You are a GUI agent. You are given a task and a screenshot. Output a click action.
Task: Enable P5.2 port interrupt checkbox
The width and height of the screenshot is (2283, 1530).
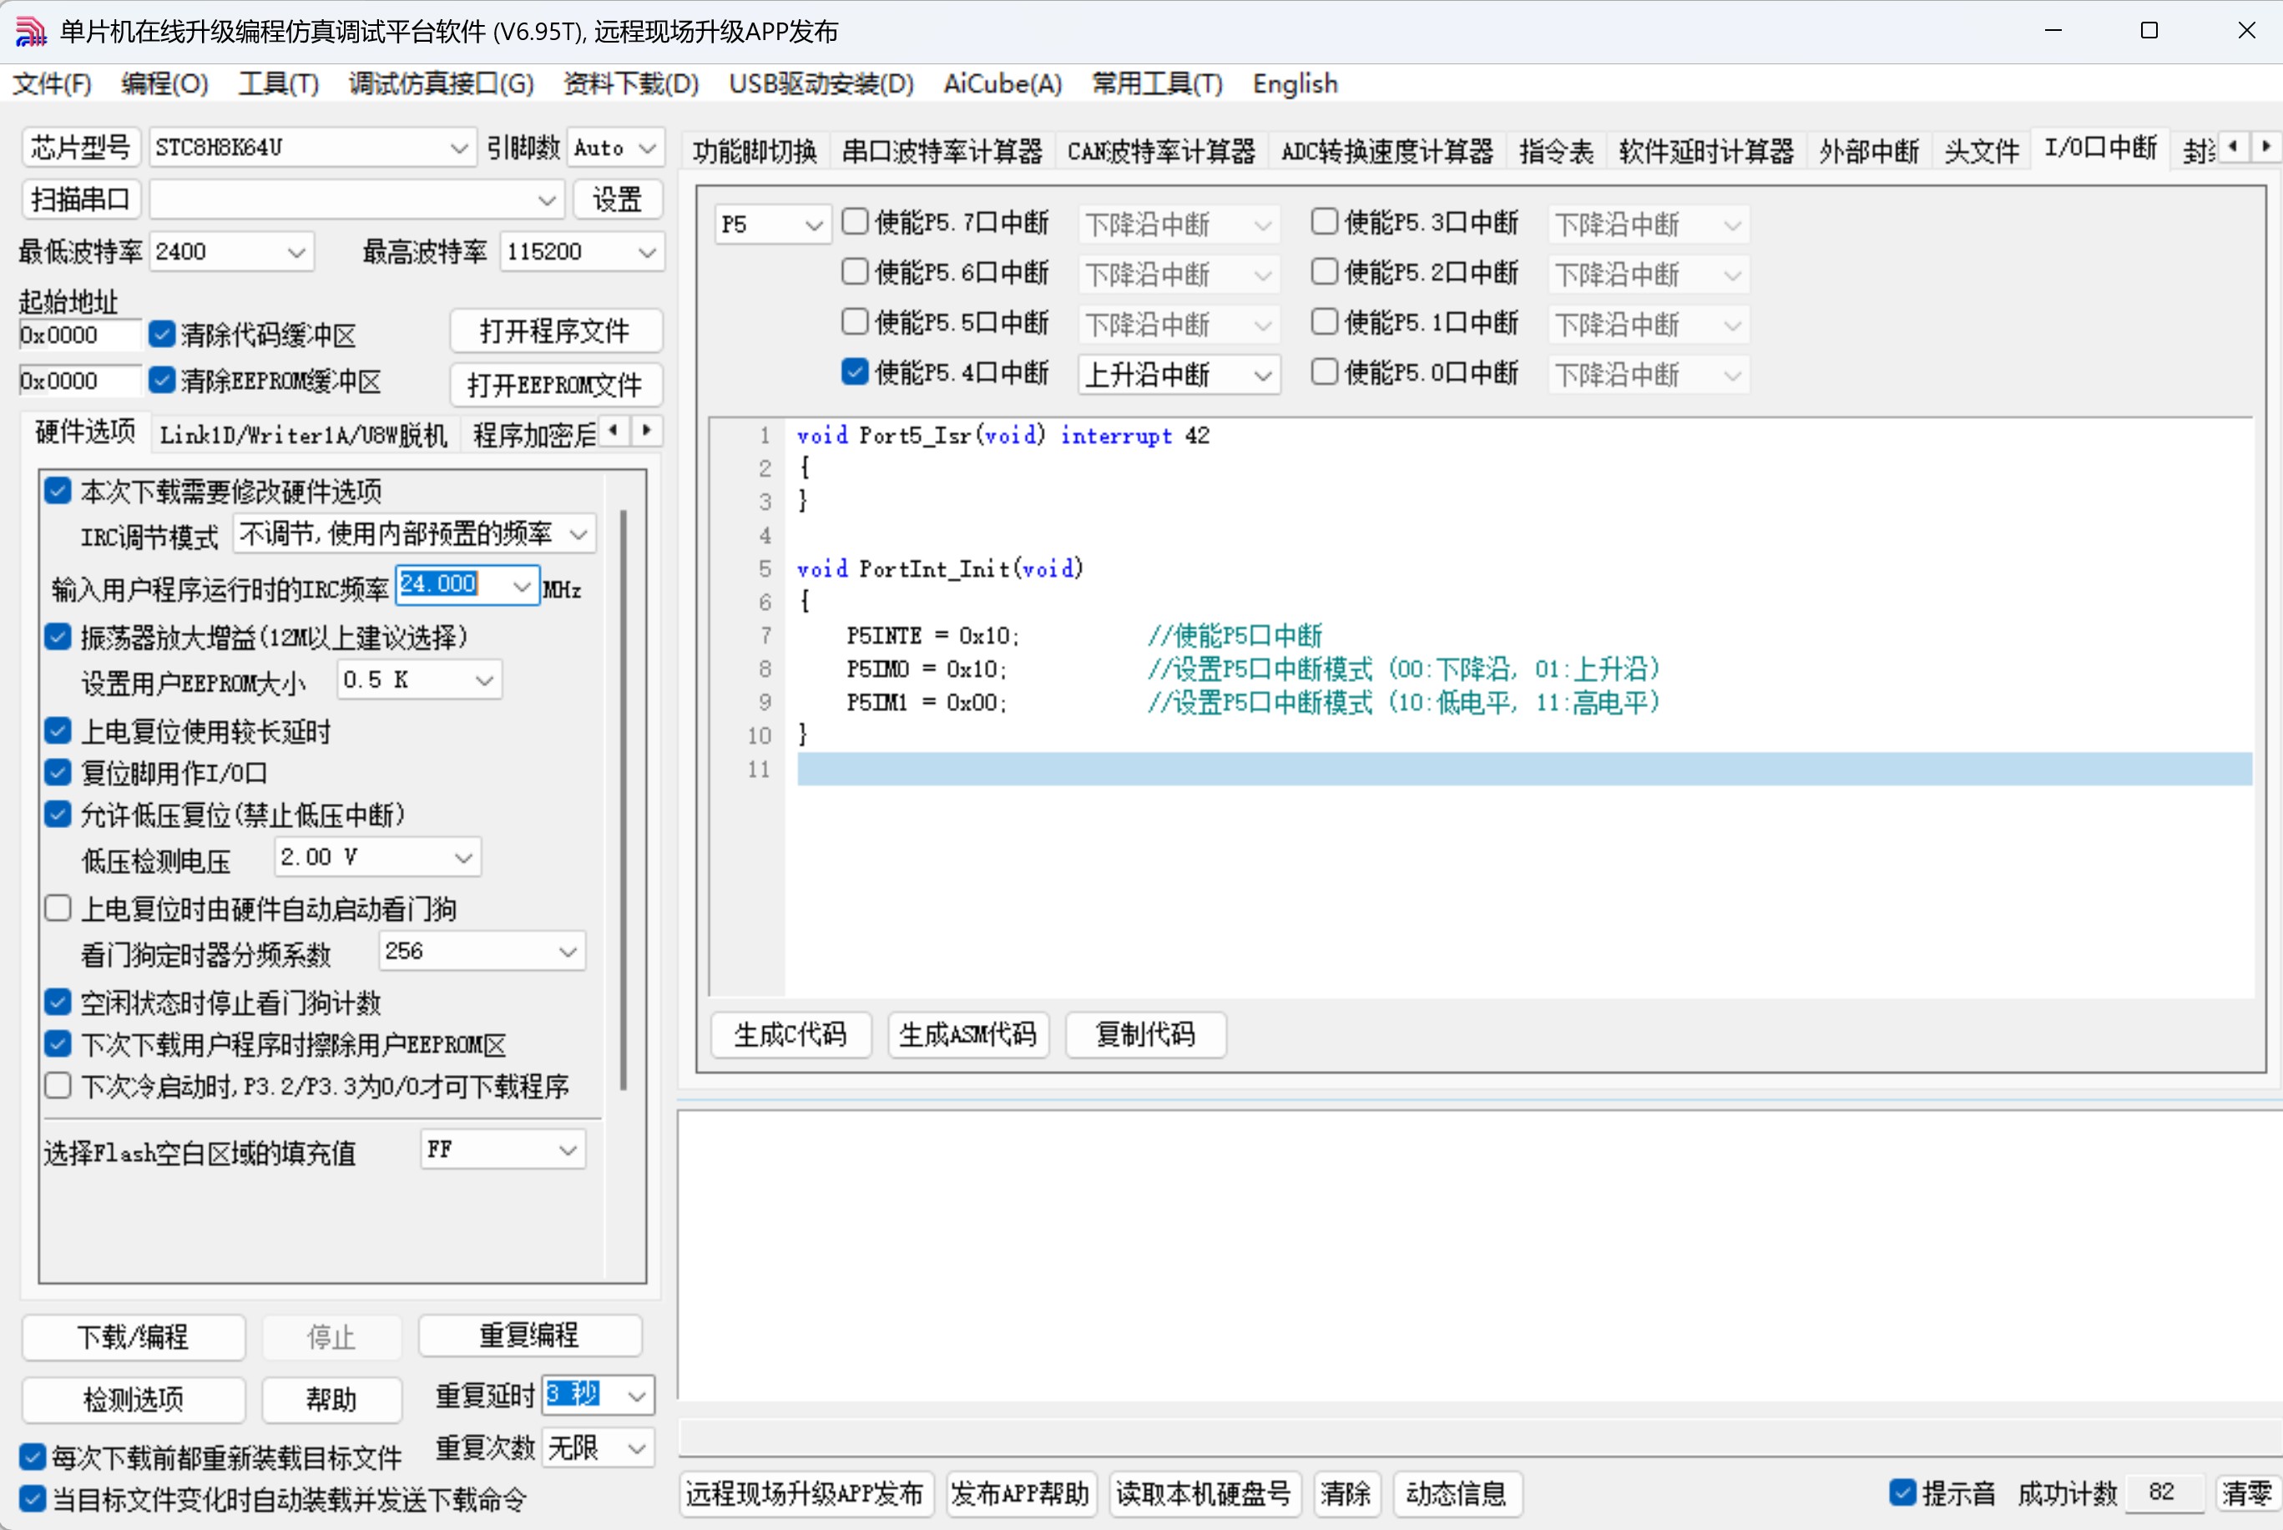click(x=1324, y=271)
